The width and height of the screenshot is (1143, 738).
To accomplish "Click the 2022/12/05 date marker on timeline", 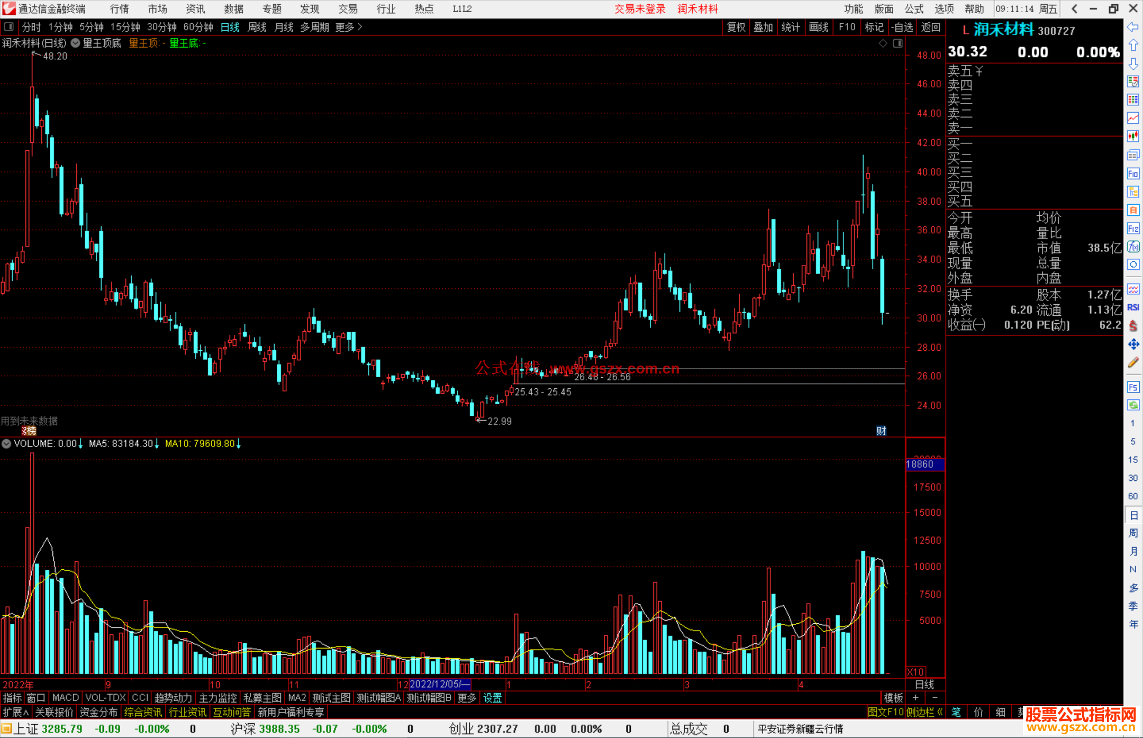I will [439, 684].
